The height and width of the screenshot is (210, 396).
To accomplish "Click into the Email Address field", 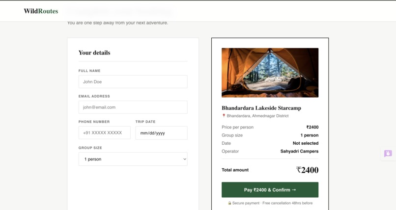I will click(x=133, y=107).
